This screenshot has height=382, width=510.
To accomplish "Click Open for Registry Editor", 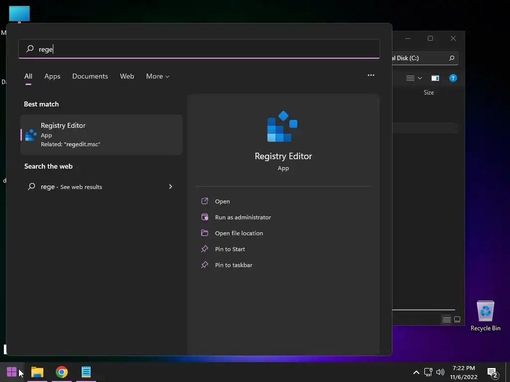I will (x=222, y=201).
